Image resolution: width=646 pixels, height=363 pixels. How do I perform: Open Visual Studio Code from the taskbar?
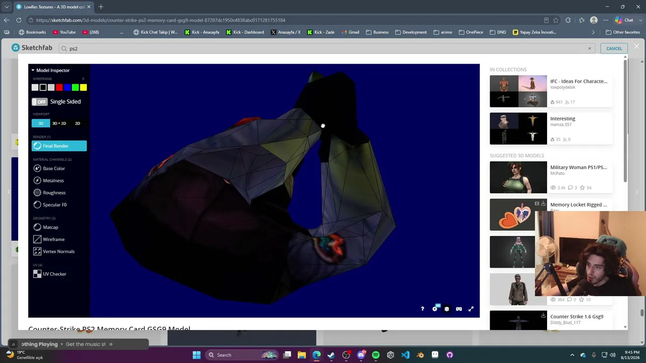click(405, 355)
